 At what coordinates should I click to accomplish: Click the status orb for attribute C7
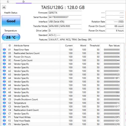(x=4, y=113)
